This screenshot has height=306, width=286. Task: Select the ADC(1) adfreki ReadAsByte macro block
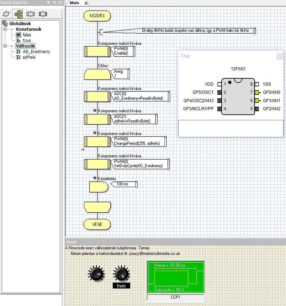click(x=97, y=119)
